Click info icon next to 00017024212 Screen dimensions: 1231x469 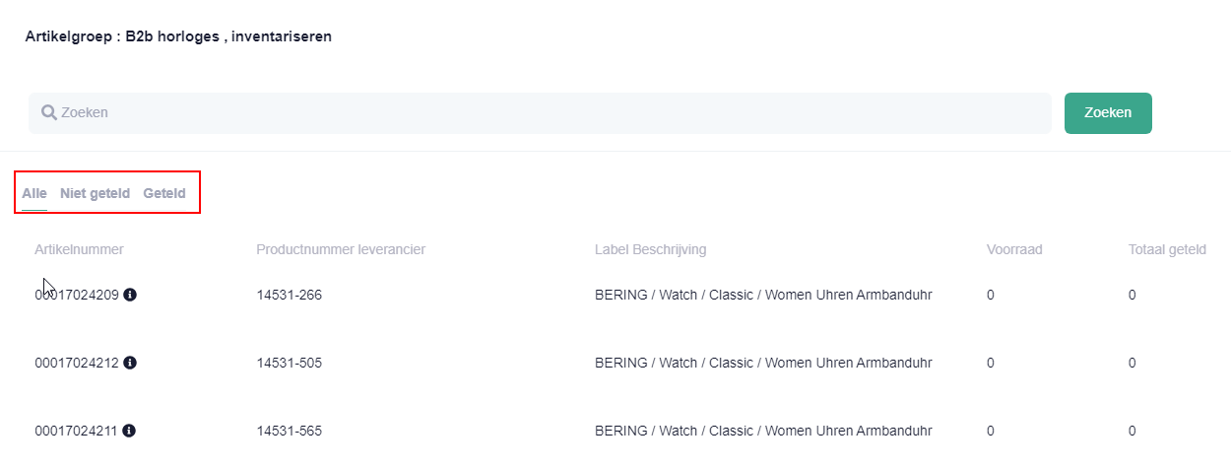(x=130, y=363)
